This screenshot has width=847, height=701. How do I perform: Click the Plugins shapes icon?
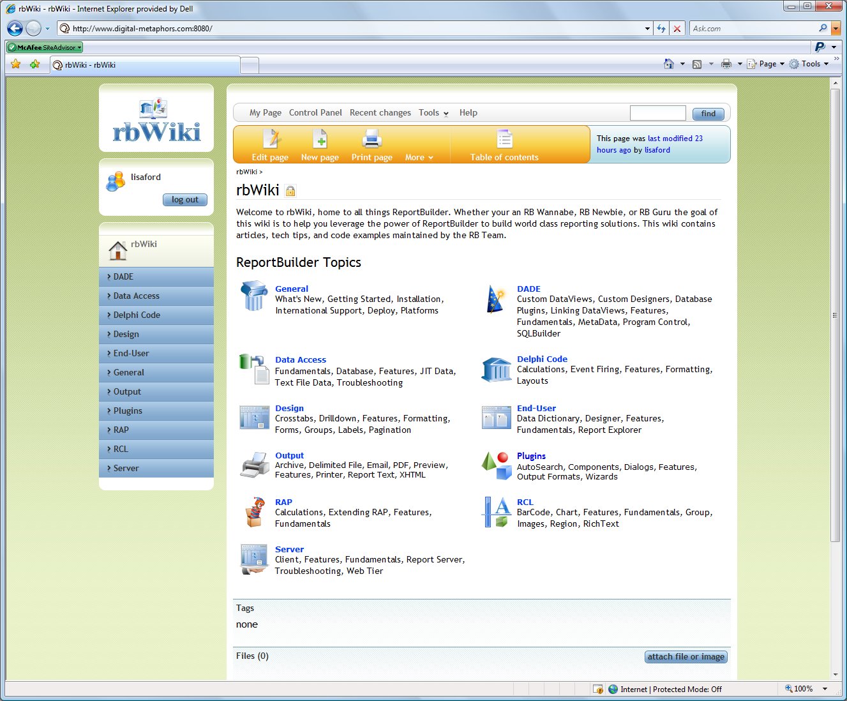pyautogui.click(x=497, y=465)
